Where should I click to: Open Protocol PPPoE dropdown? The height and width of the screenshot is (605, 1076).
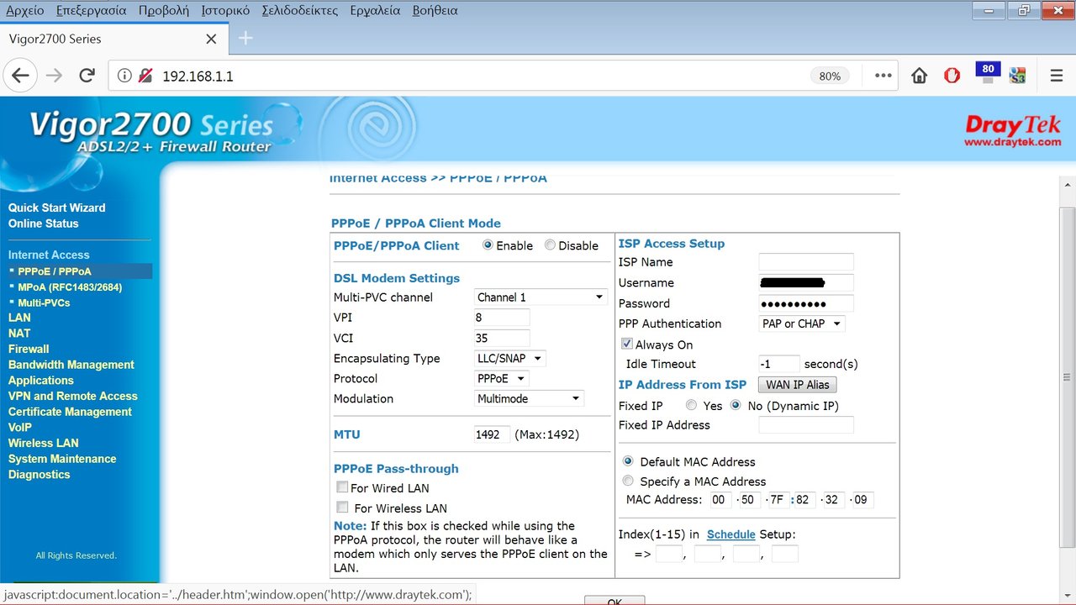[502, 378]
